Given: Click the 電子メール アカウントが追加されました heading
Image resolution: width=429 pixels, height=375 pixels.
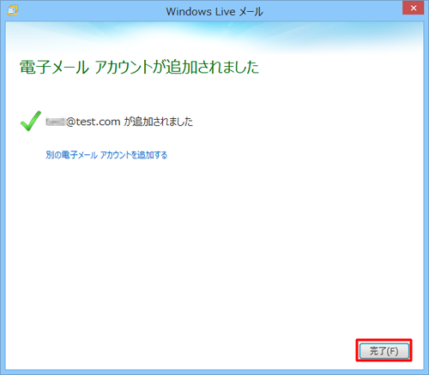Looking at the screenshot, I should click(x=139, y=68).
